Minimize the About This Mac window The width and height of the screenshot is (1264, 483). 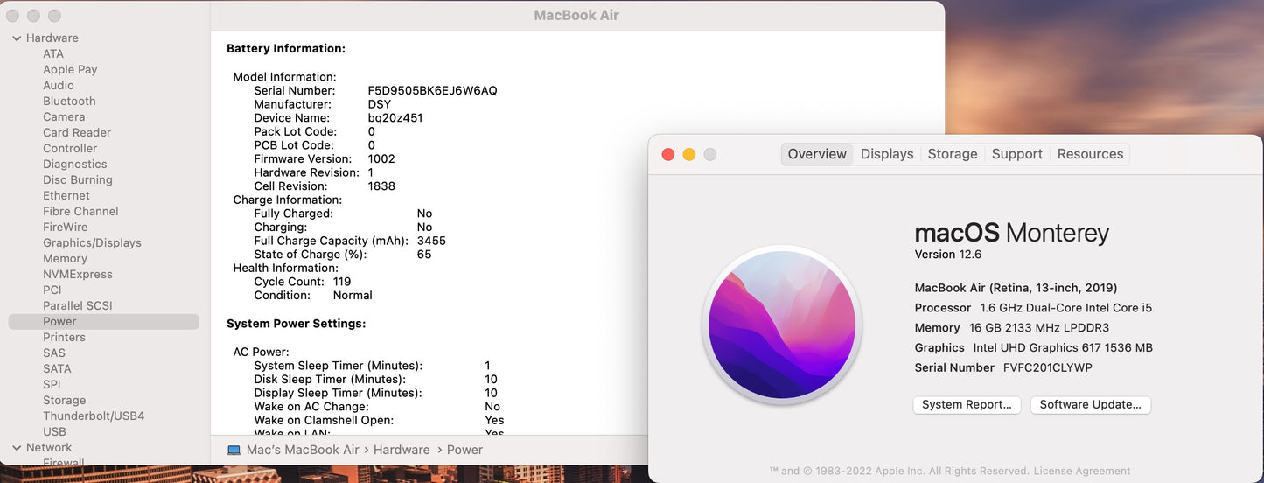tap(688, 155)
